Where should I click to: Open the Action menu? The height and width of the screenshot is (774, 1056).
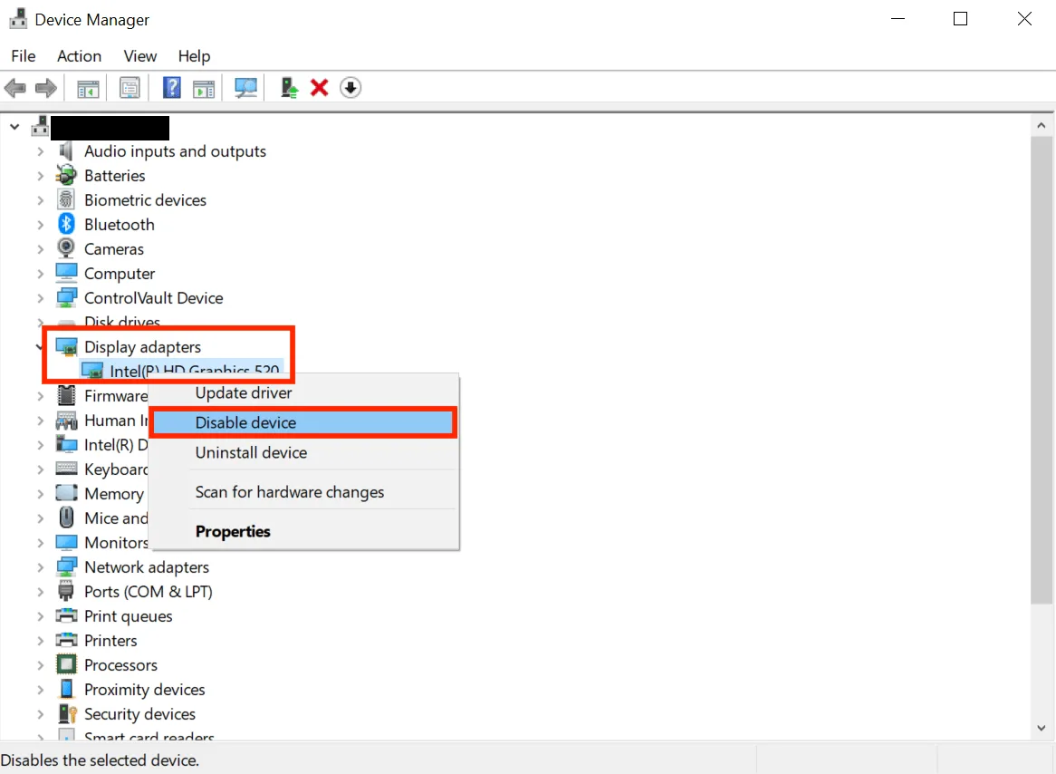point(80,56)
